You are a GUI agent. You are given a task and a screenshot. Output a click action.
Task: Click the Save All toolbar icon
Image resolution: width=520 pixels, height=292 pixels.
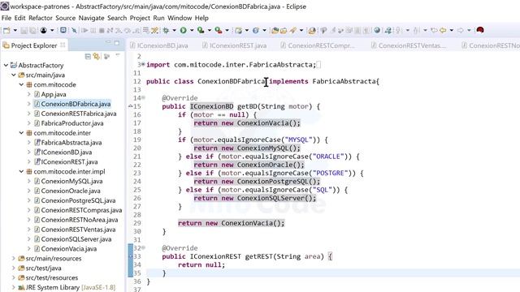32,31
